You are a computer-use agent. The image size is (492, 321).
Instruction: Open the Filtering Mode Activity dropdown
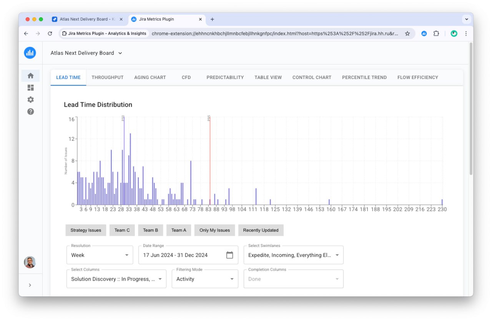(205, 279)
